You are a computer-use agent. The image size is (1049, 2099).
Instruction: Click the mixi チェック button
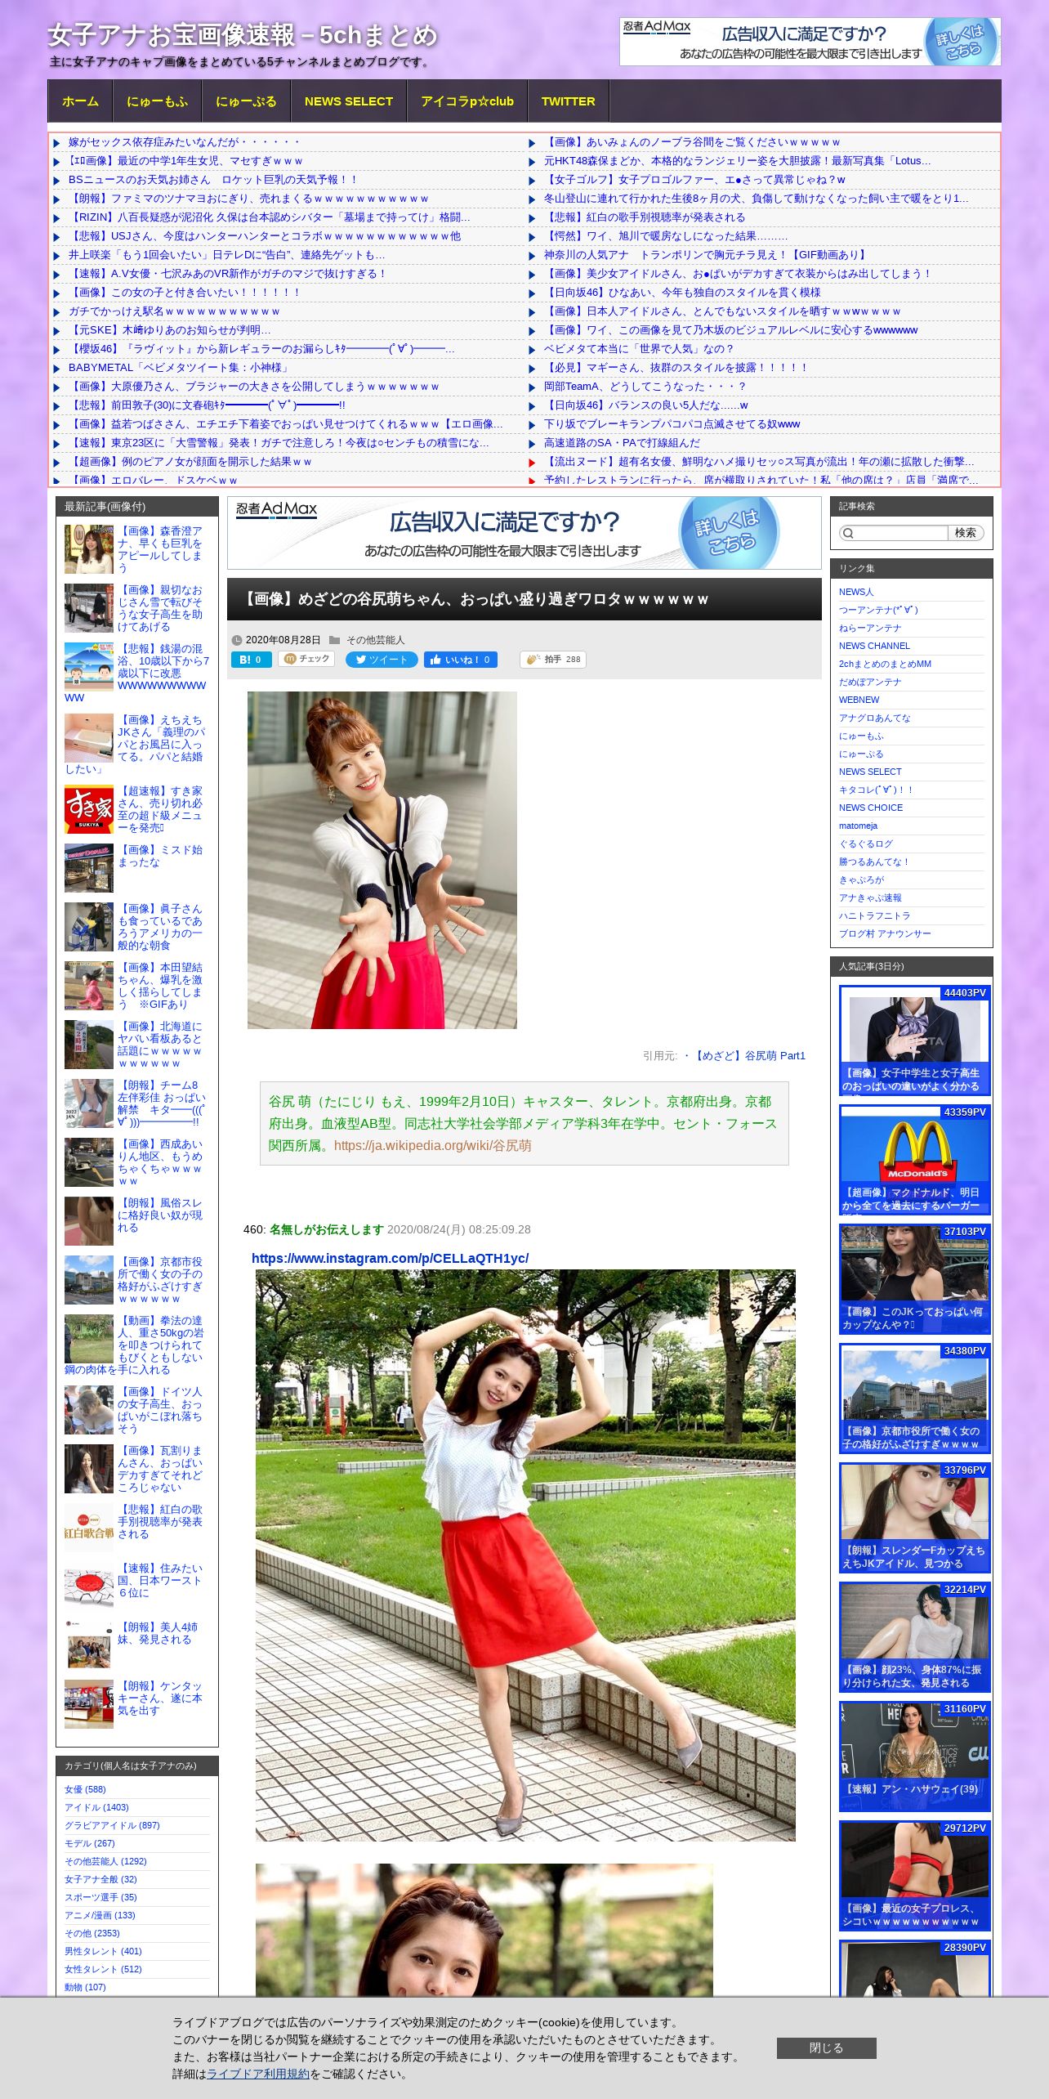tap(306, 659)
